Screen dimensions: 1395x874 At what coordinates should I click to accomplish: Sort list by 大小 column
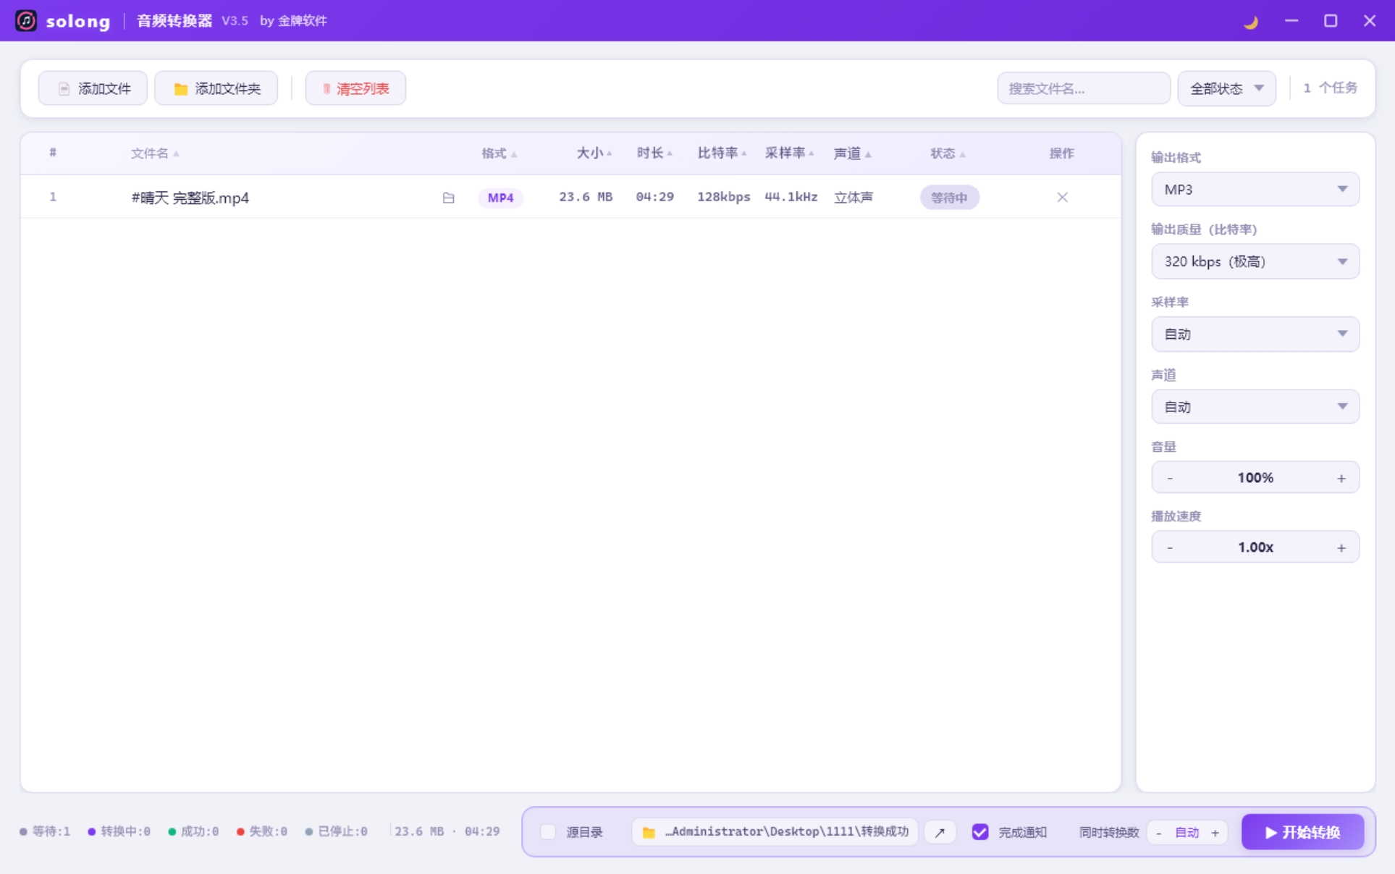[x=594, y=153]
